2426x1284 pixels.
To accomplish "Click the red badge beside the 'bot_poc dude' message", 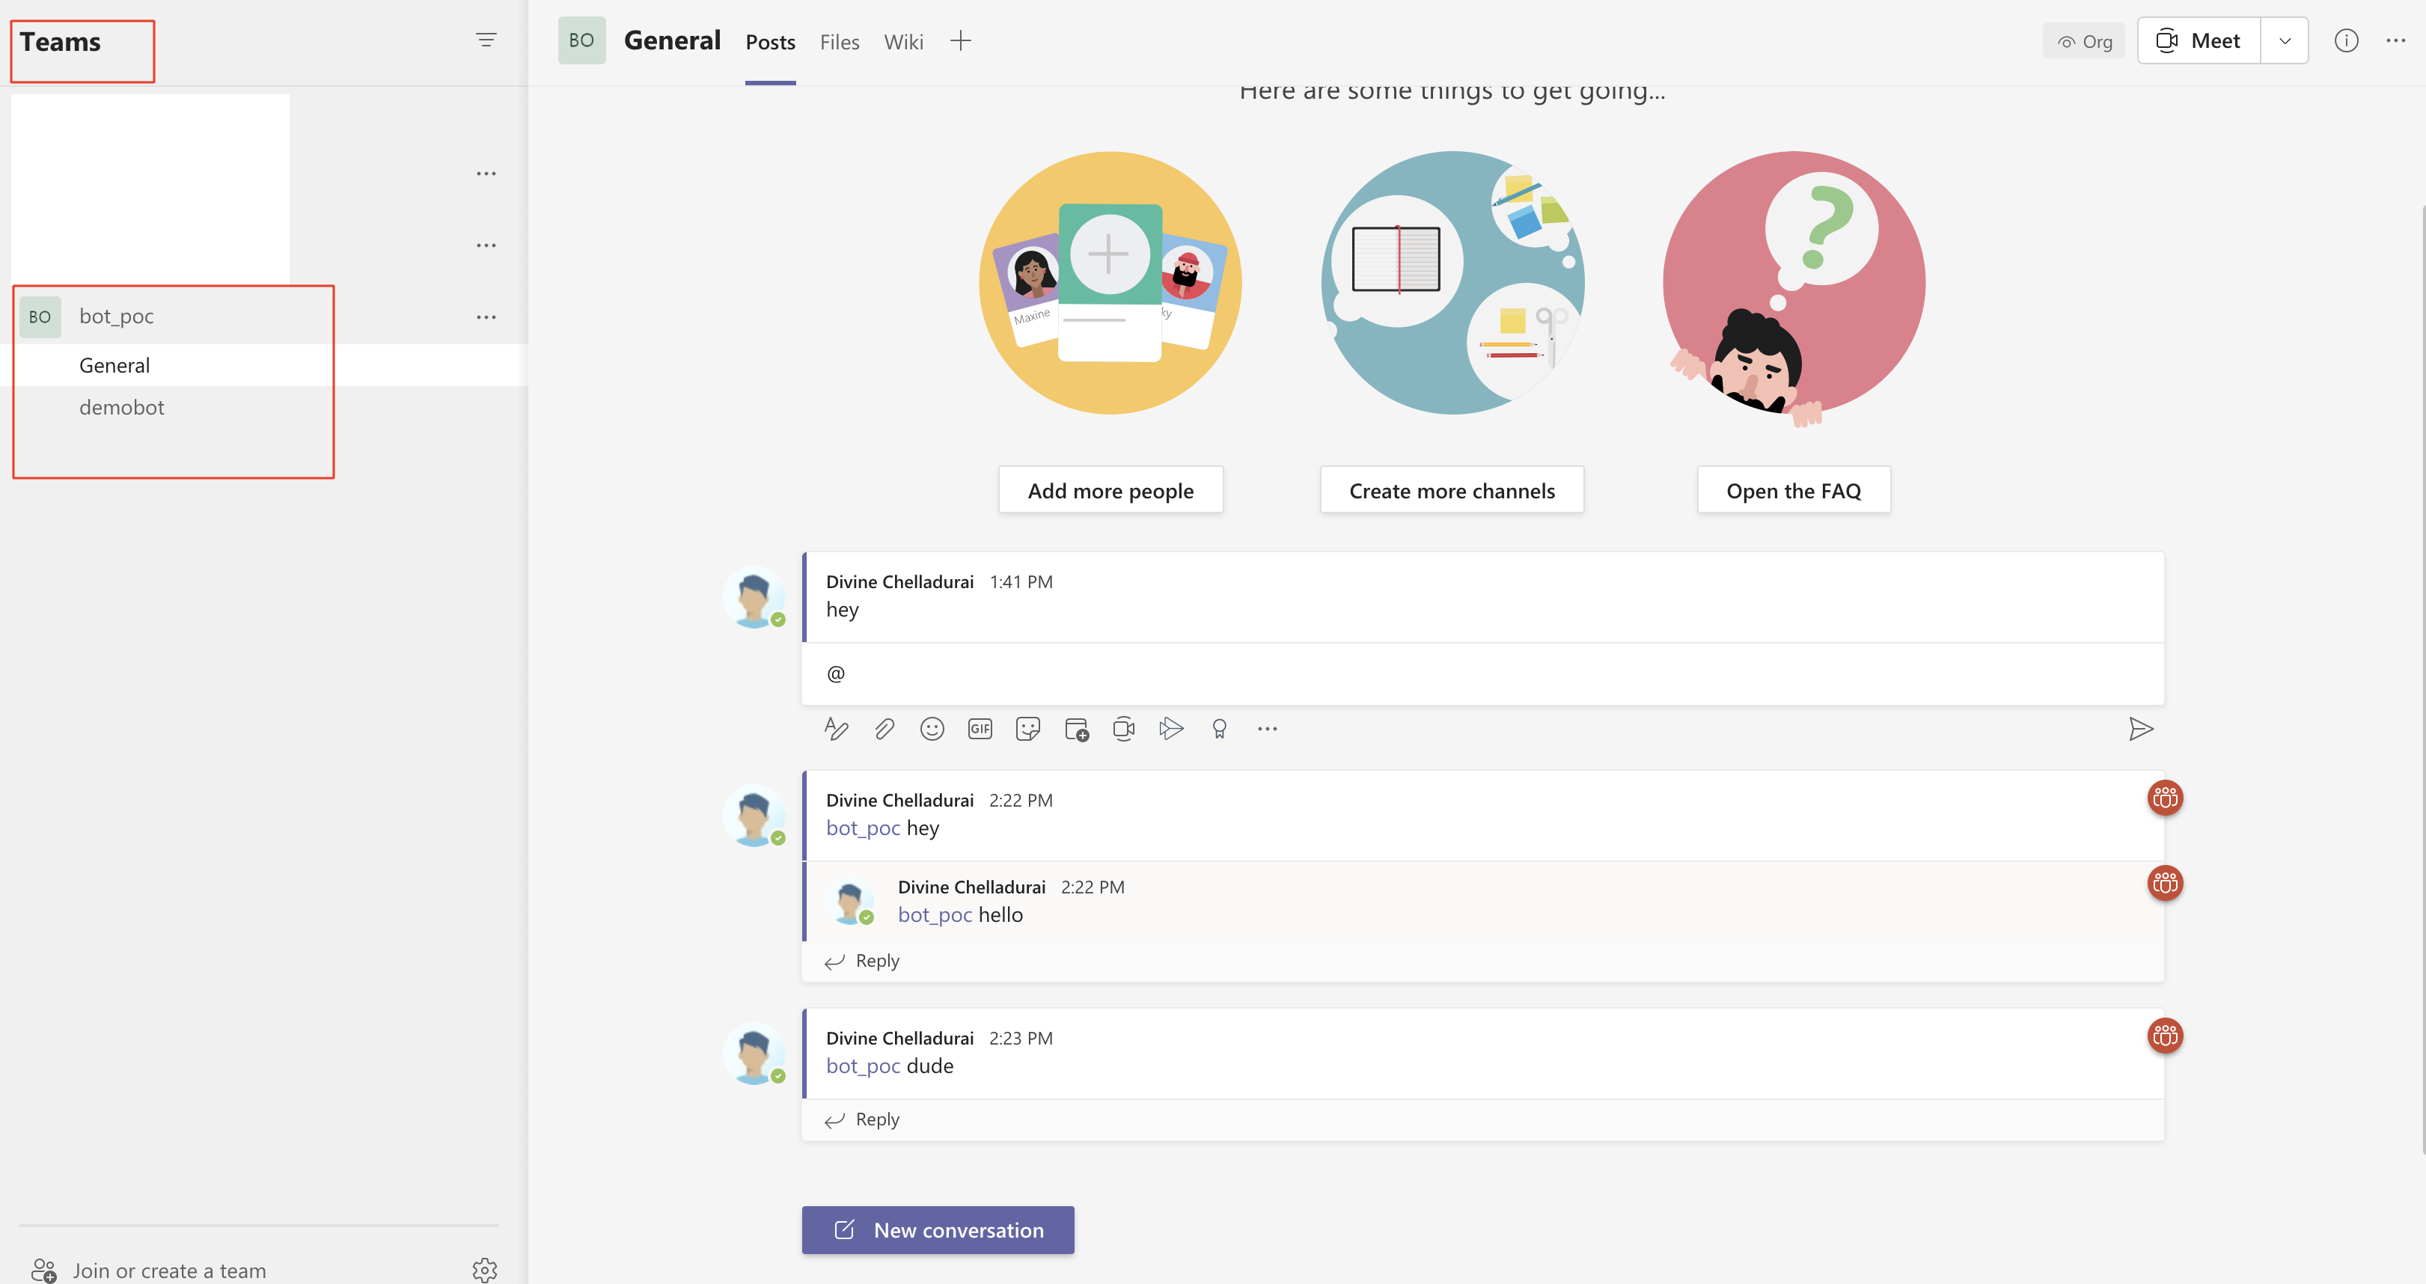I will click(x=2165, y=1036).
